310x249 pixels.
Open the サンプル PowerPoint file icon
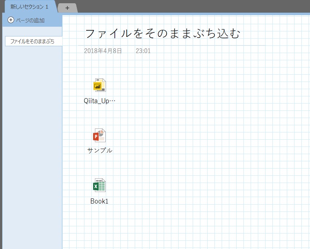(x=100, y=135)
